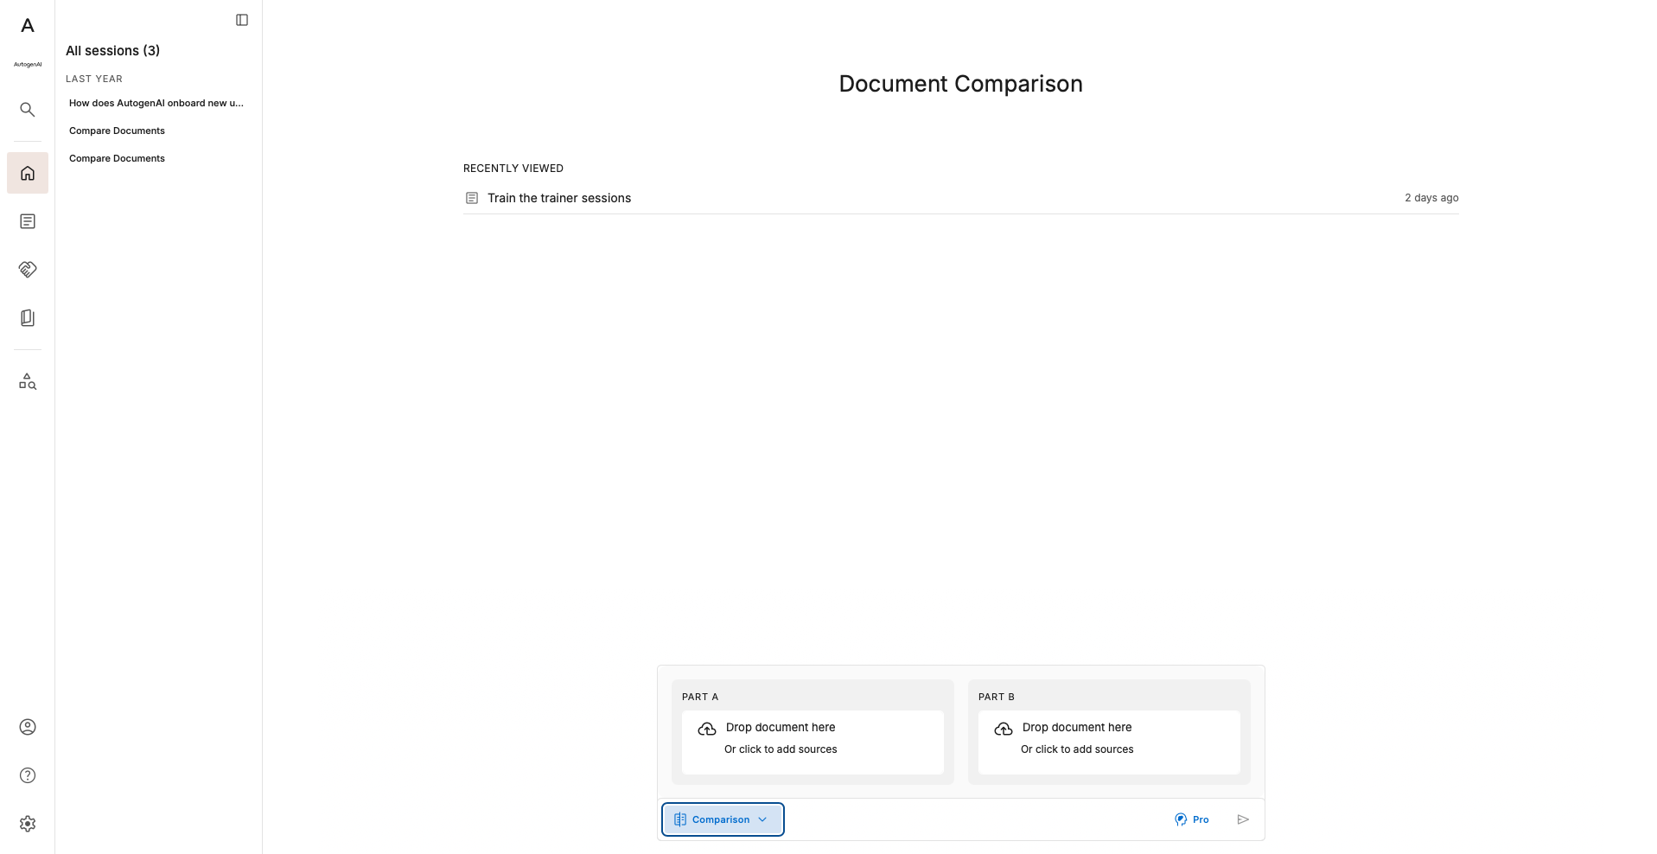Click upload cloud icon in Part A
This screenshot has height=854, width=1657.
(707, 730)
